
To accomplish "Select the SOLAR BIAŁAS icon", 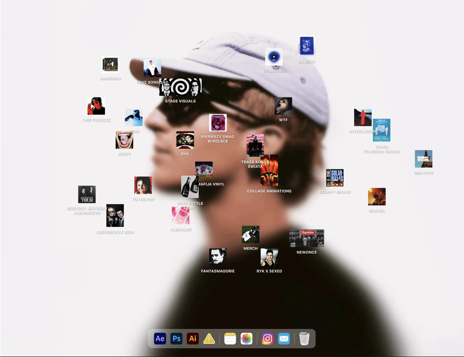I will [x=335, y=178].
